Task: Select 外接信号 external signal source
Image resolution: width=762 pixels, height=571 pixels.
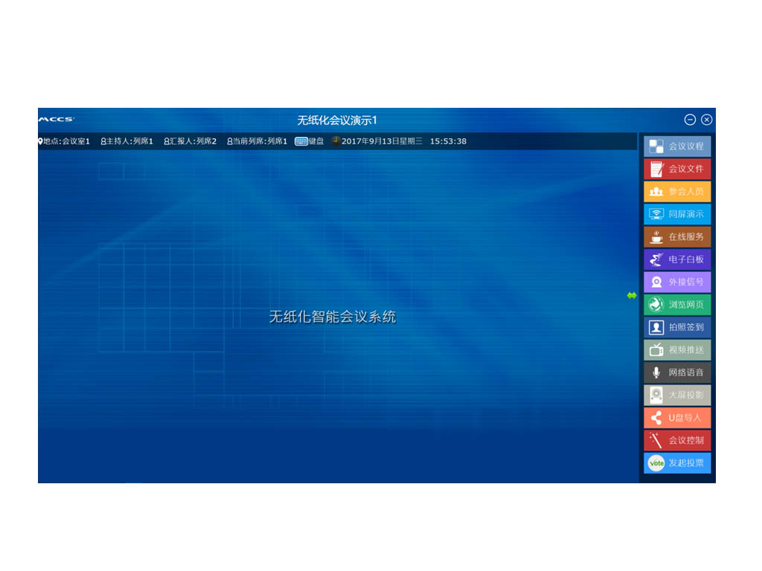Action: tap(677, 282)
